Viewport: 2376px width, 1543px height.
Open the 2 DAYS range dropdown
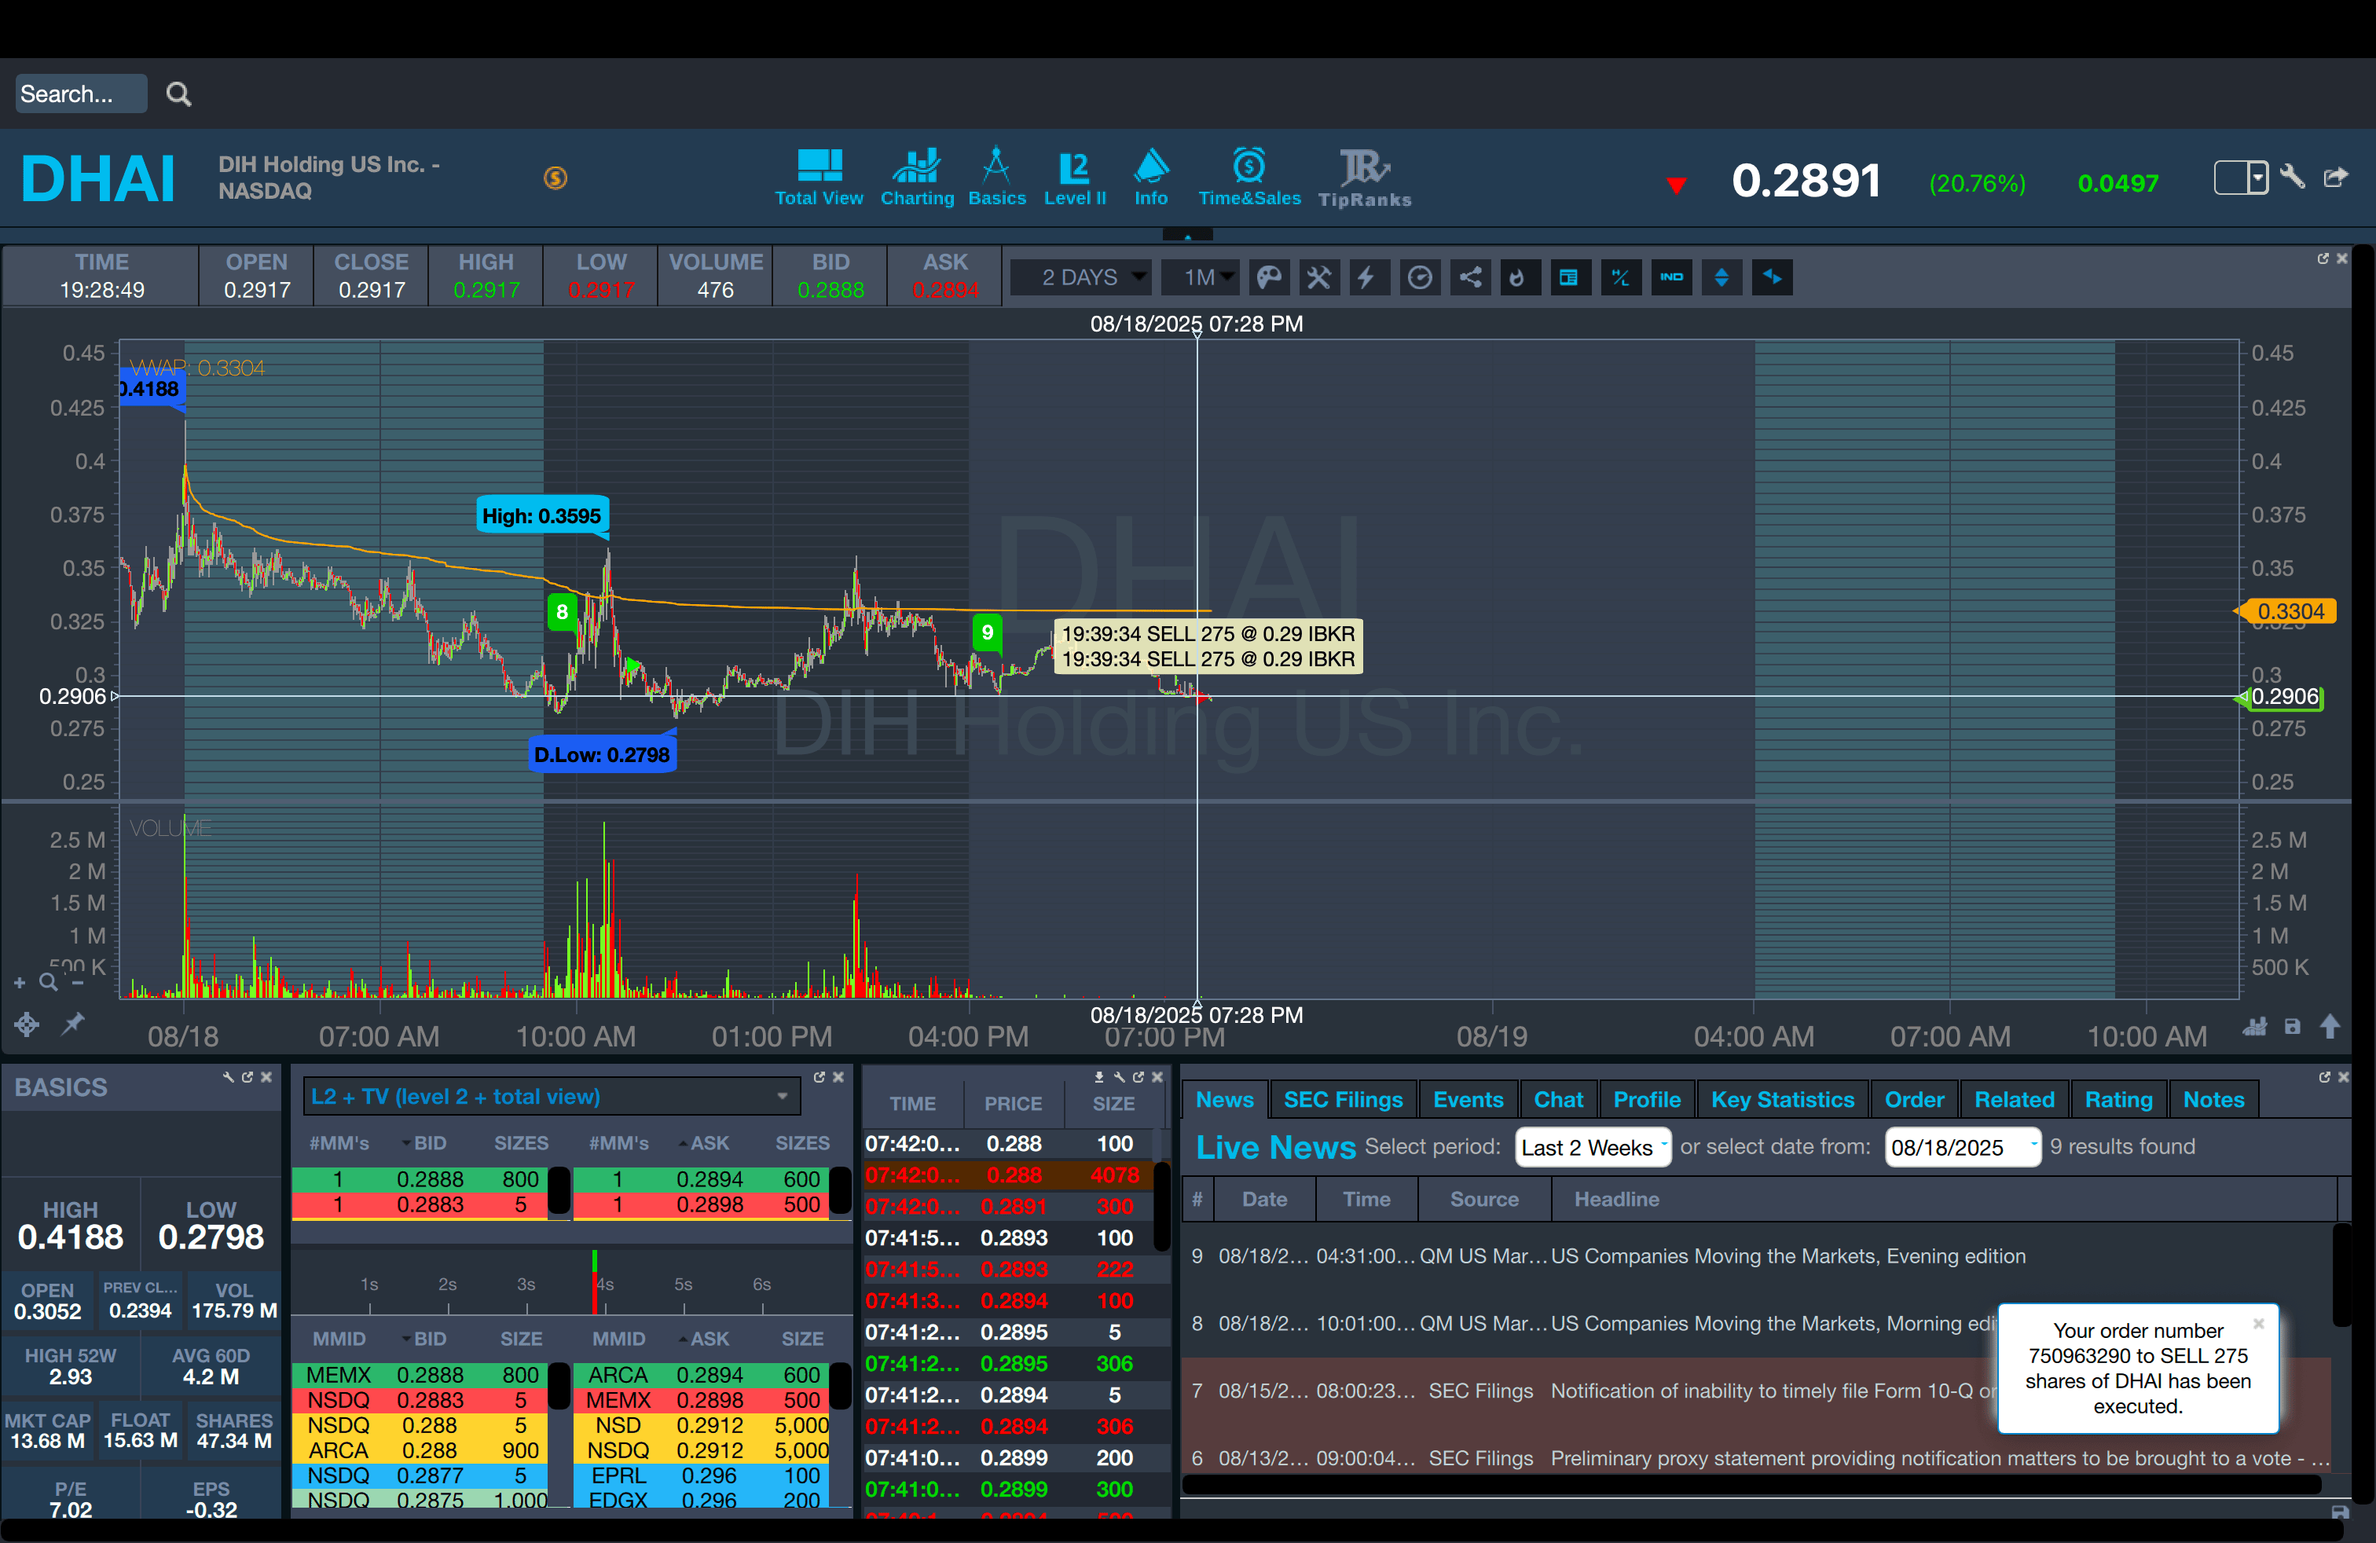(x=1081, y=277)
